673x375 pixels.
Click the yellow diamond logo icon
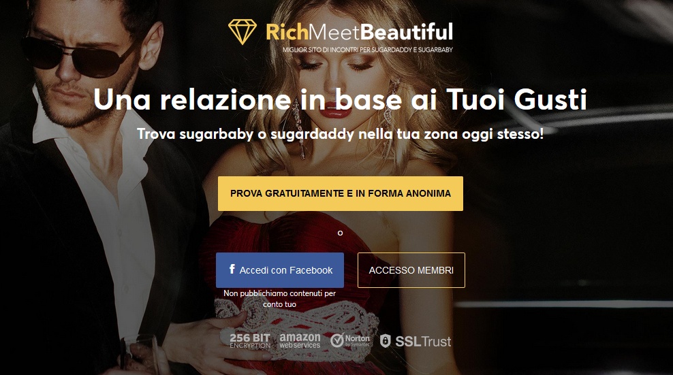242,32
